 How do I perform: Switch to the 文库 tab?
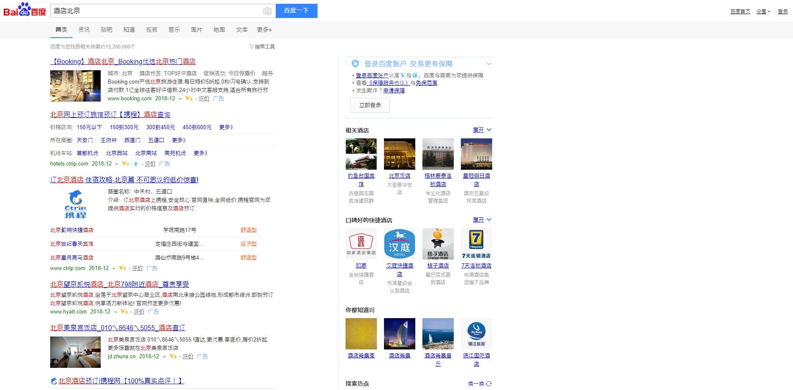(x=242, y=30)
